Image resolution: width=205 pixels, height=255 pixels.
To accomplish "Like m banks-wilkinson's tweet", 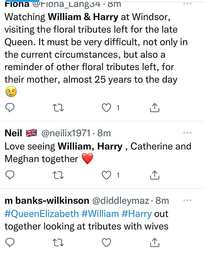I will pos(106,242).
